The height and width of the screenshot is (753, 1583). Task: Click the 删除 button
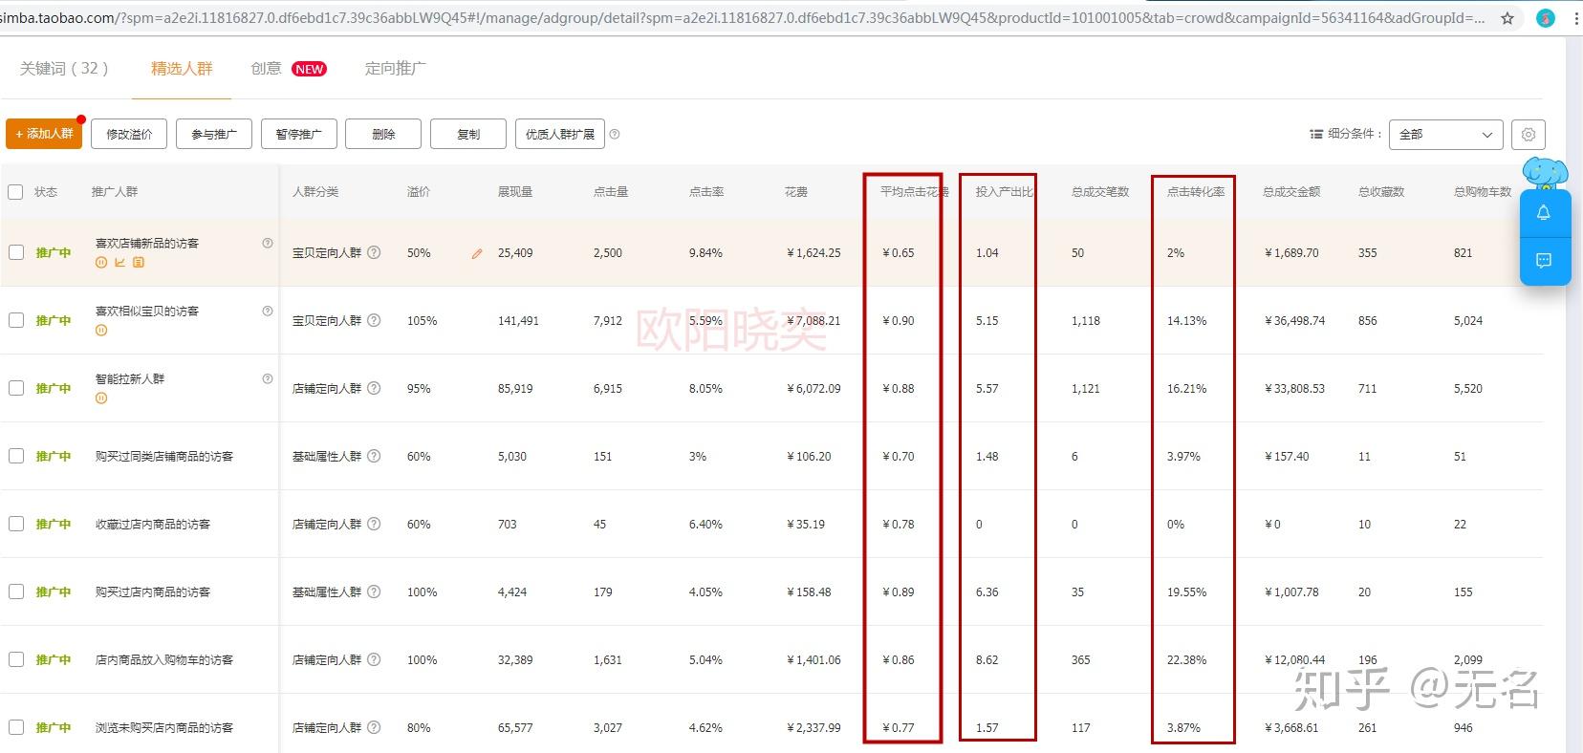coord(383,134)
